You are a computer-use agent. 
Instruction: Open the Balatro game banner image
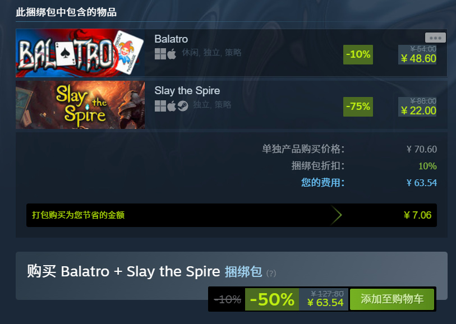coord(80,53)
